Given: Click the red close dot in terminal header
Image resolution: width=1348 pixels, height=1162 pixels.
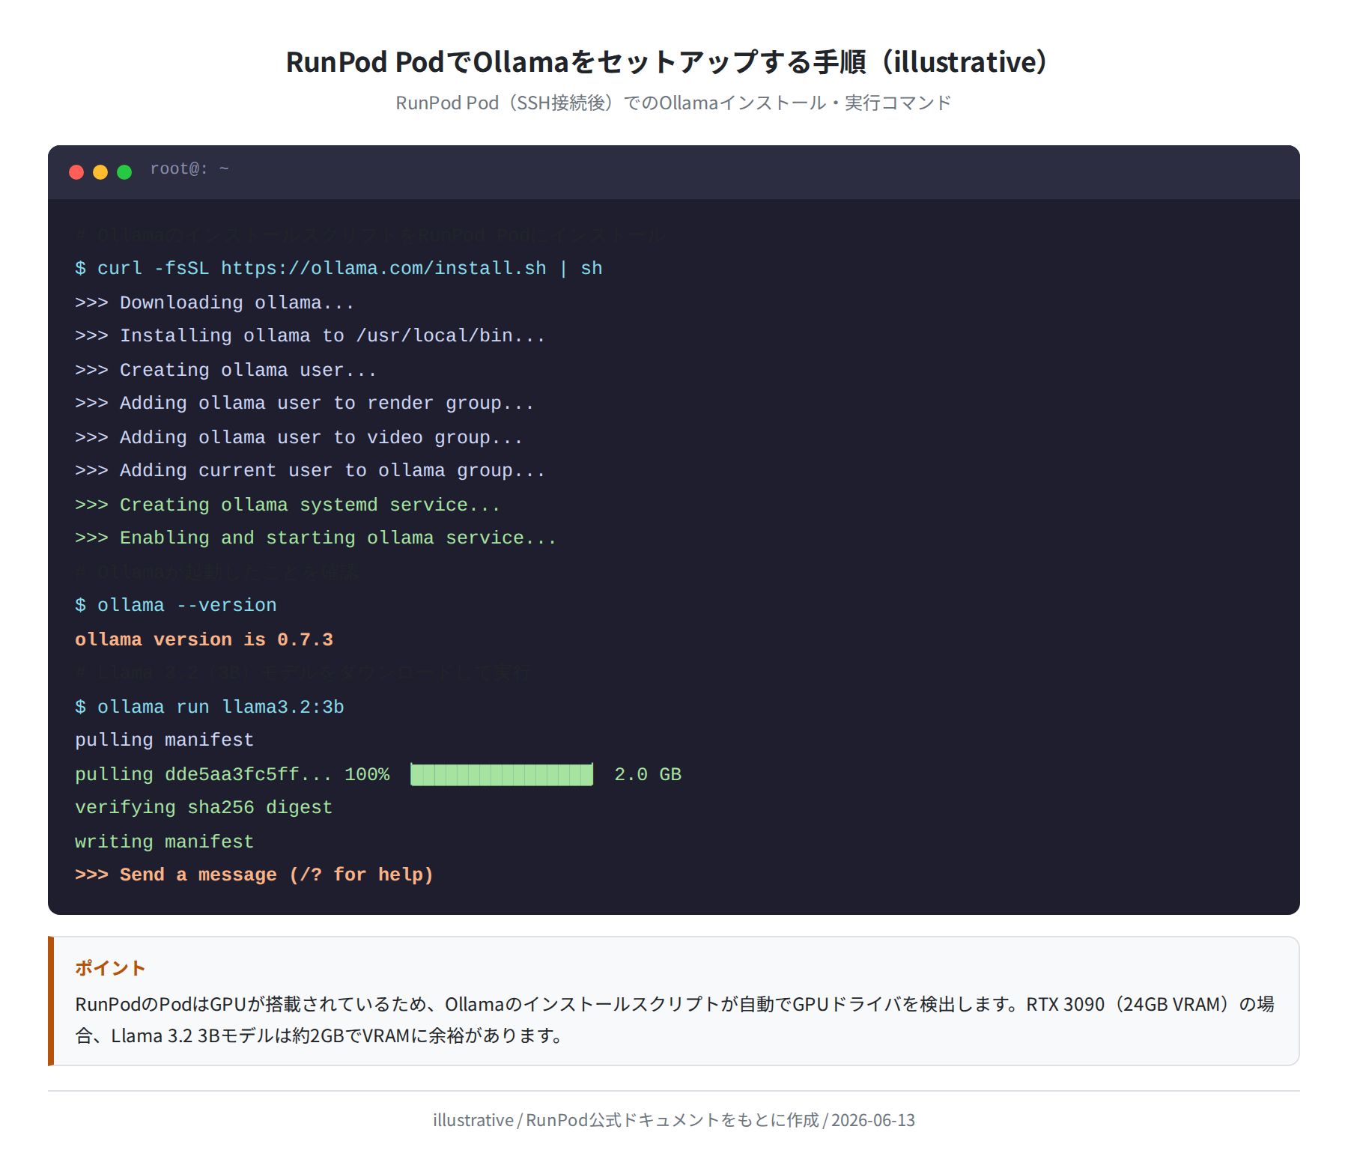Looking at the screenshot, I should pyautogui.click(x=76, y=172).
